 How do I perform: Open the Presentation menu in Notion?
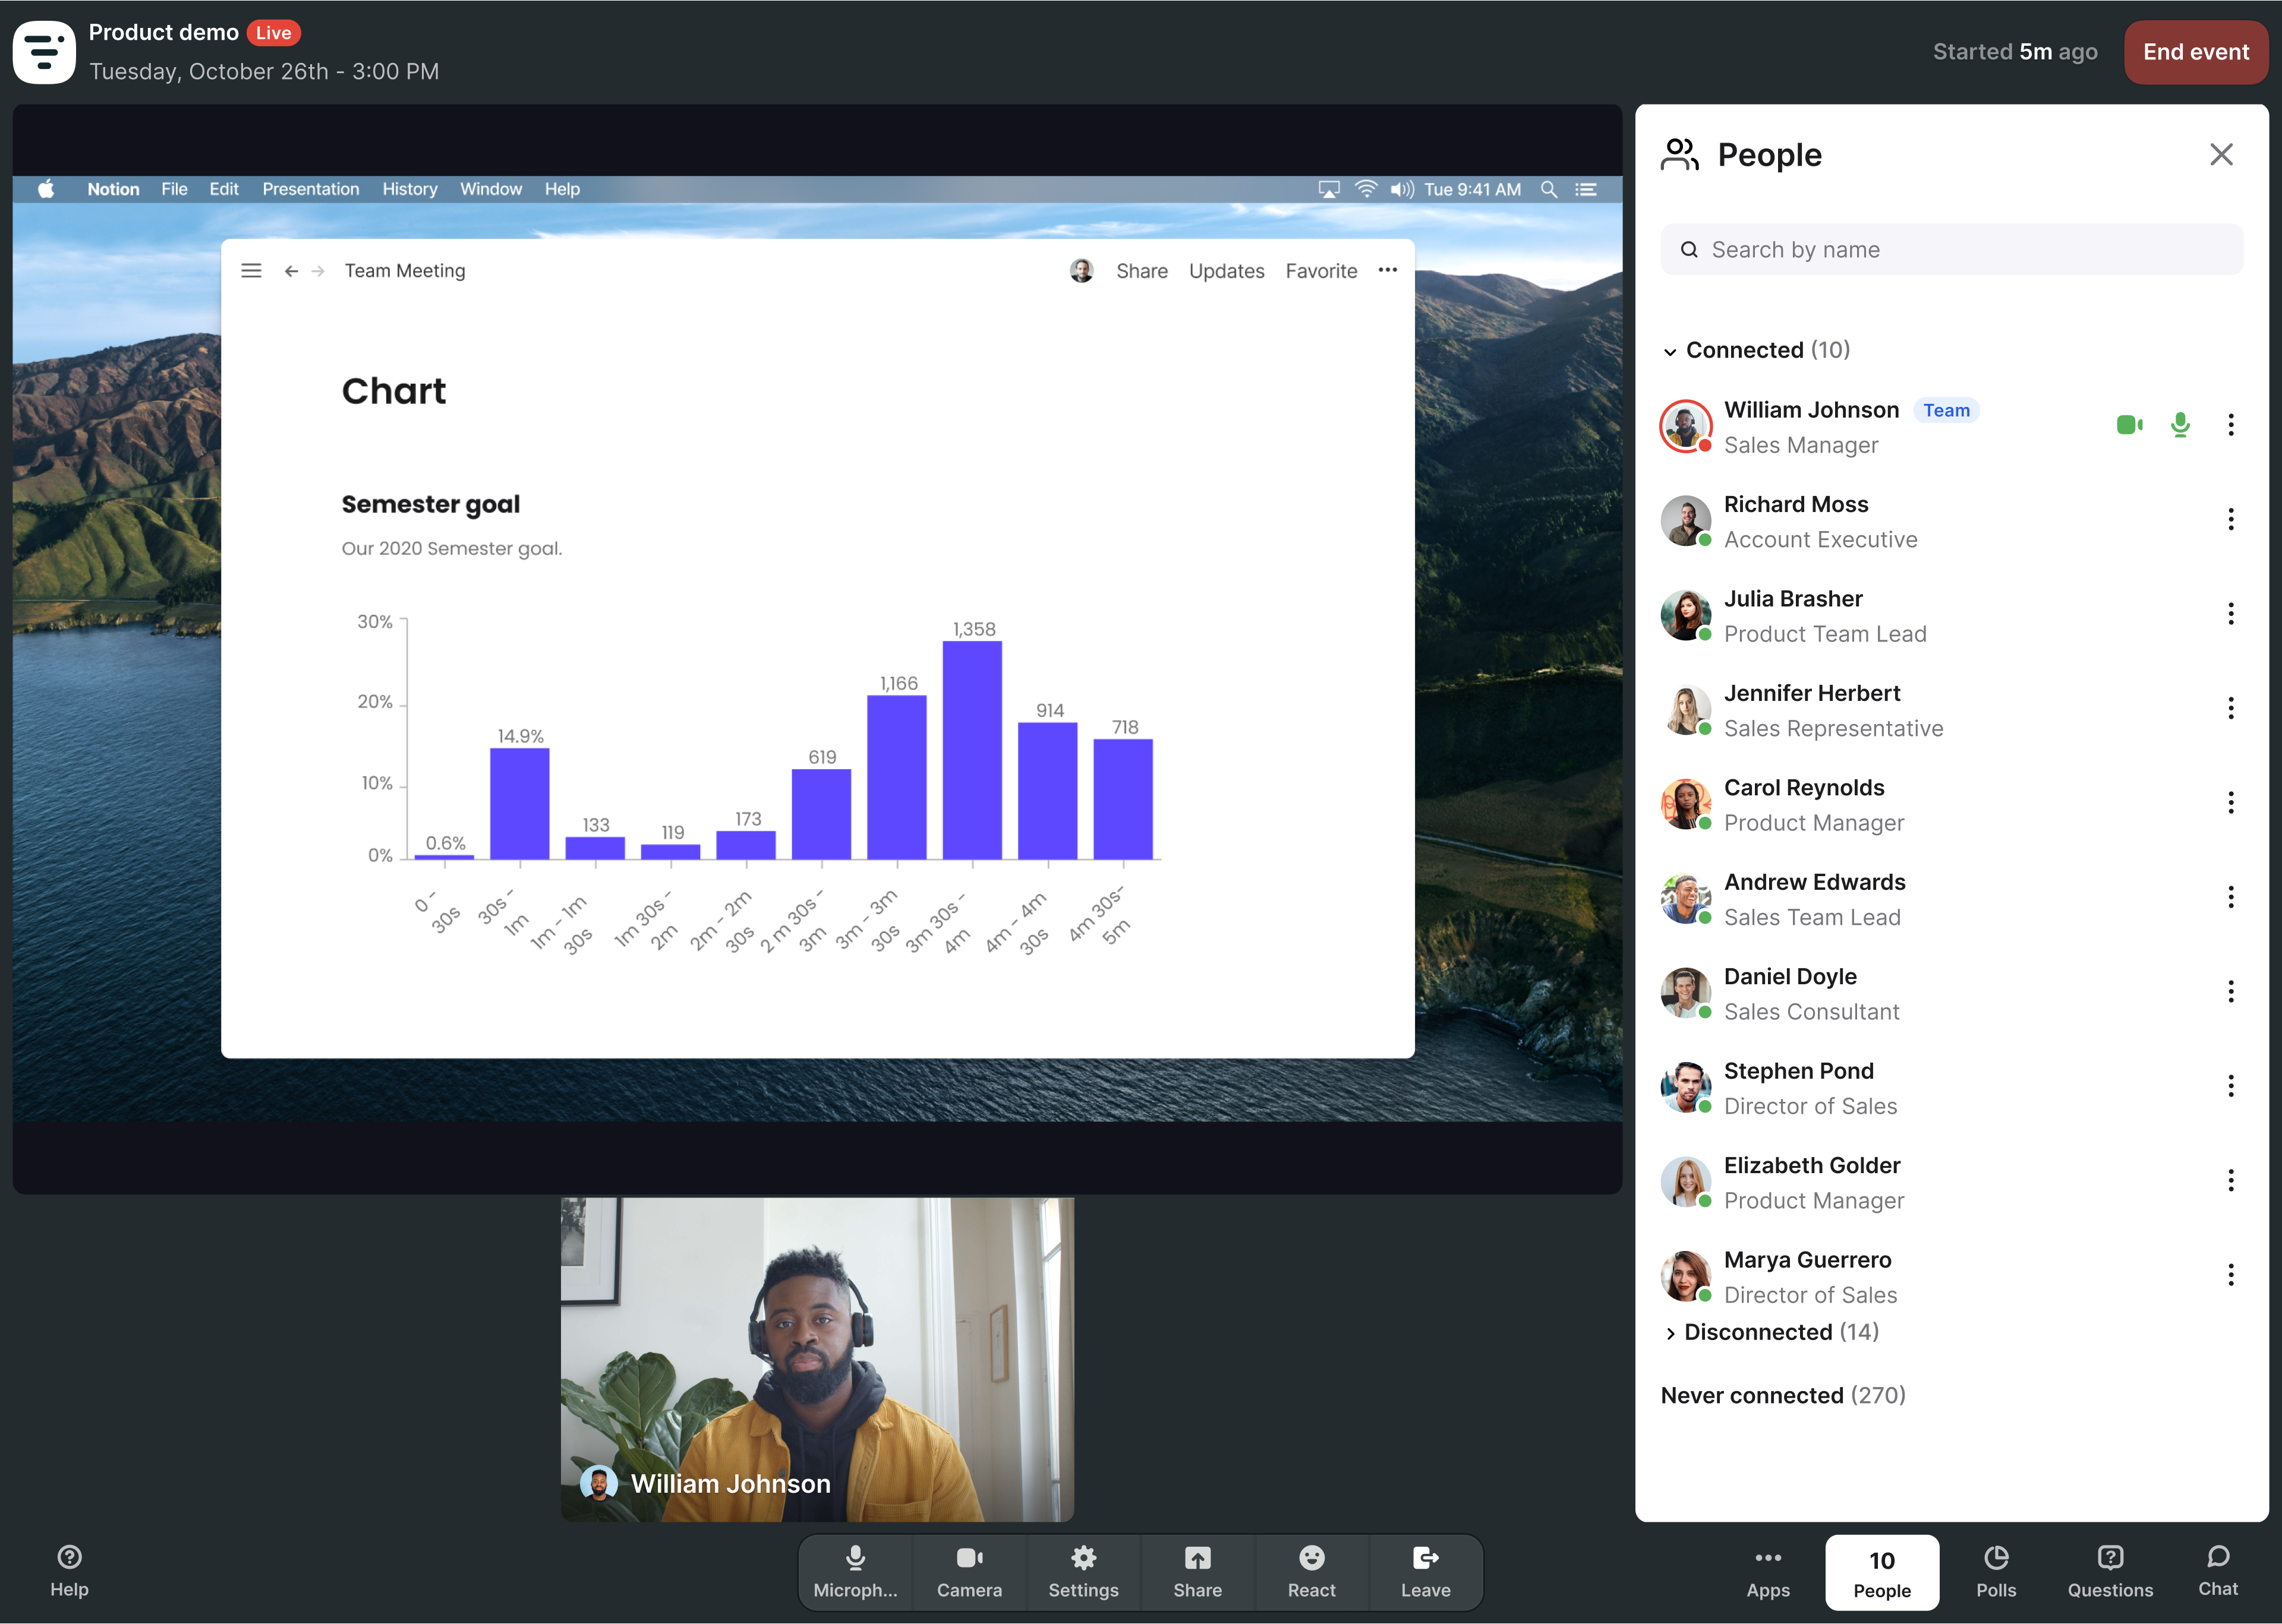[x=310, y=189]
